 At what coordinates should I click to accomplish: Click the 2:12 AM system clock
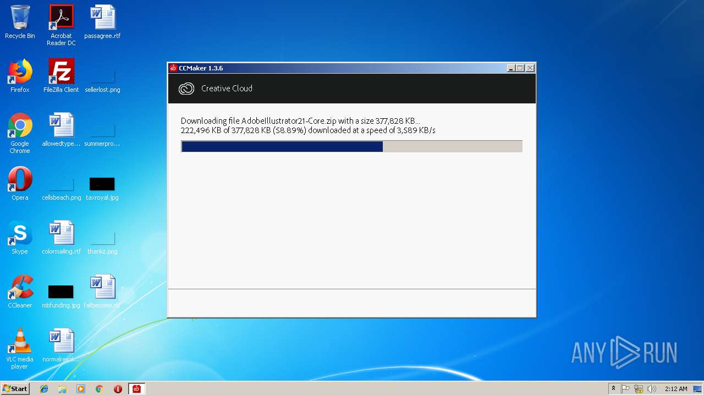tap(676, 389)
